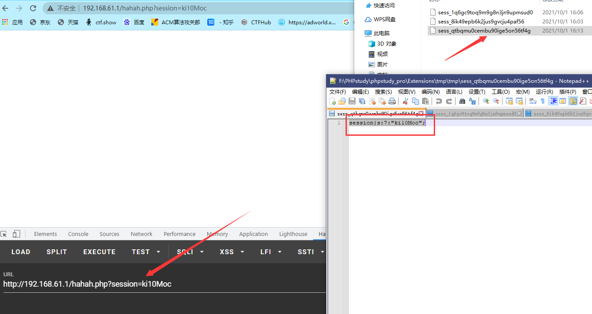Open the 文件(F) menu in Notepad++
Viewport: 592px width, 314px height.
click(338, 92)
